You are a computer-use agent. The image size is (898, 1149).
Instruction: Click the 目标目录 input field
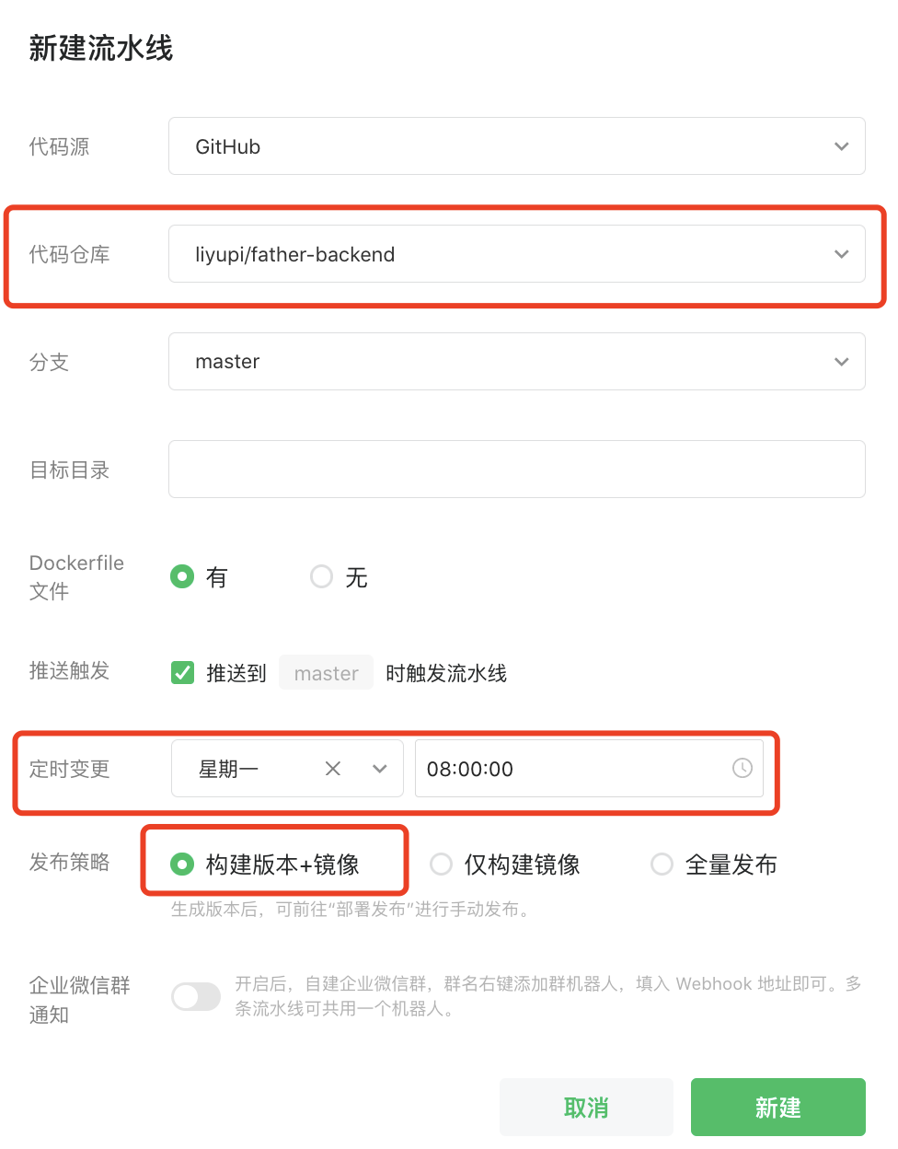(516, 470)
